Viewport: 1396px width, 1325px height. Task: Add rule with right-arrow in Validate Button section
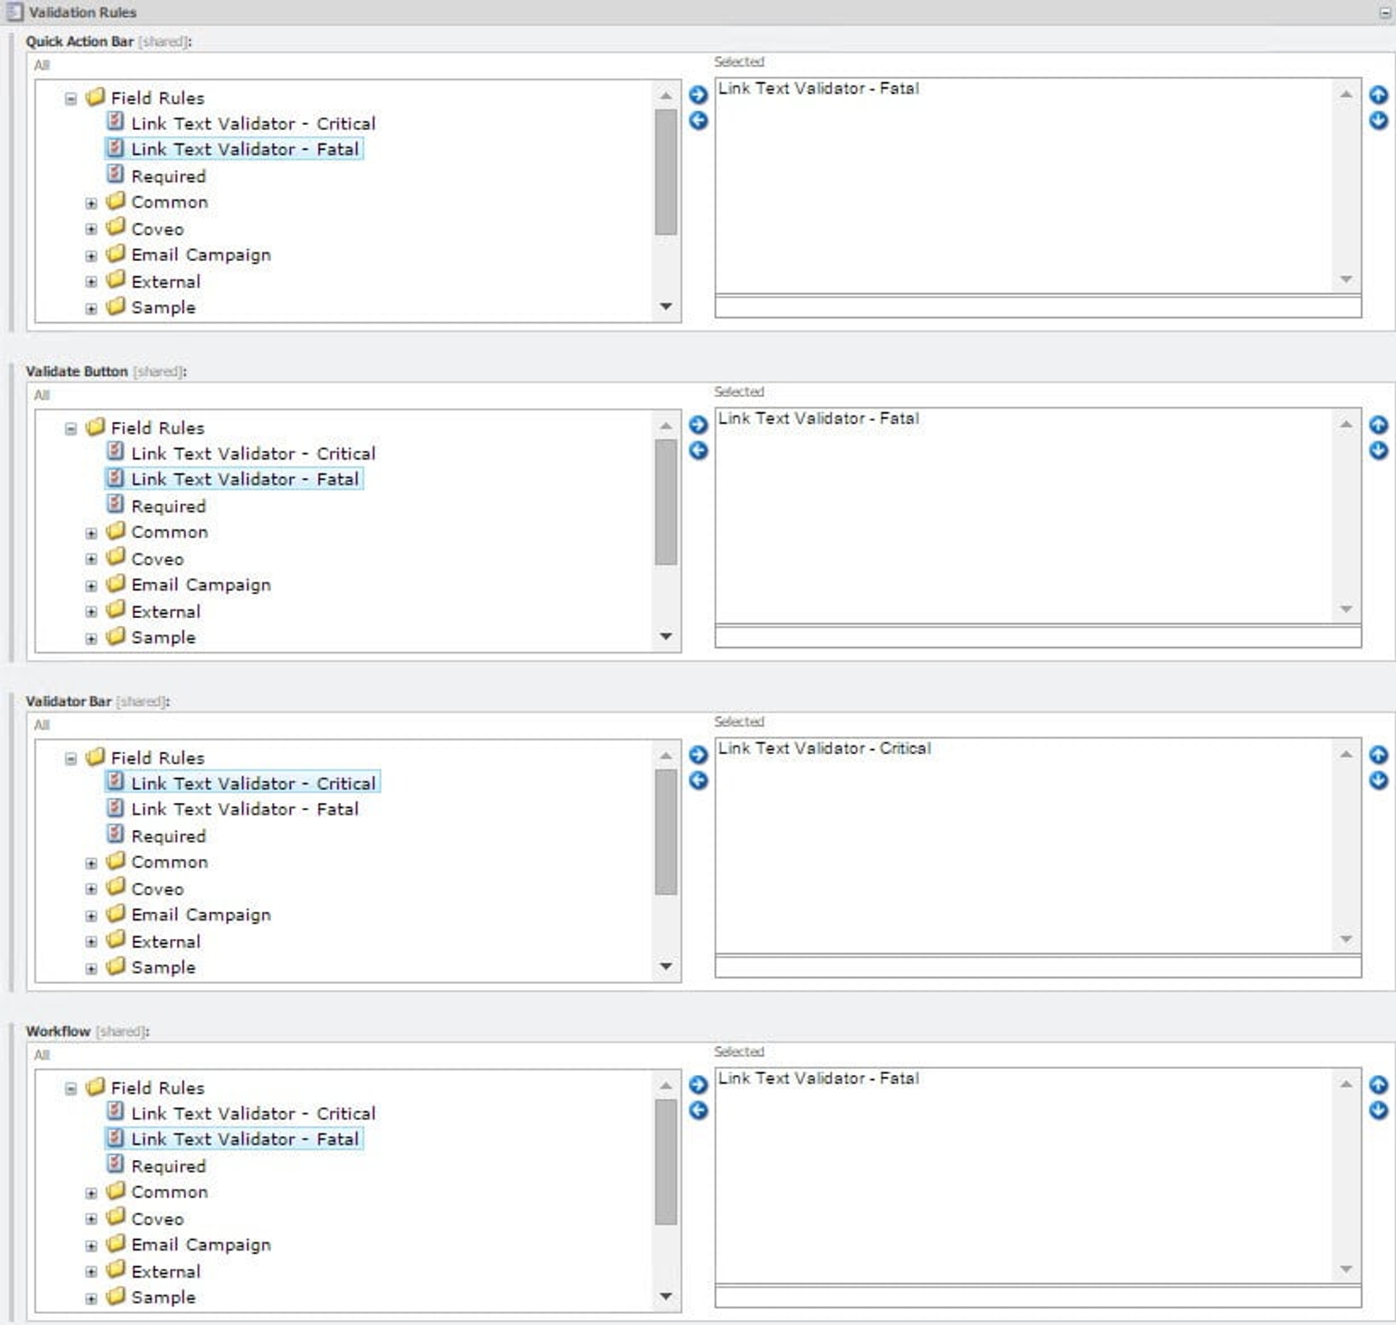(698, 425)
